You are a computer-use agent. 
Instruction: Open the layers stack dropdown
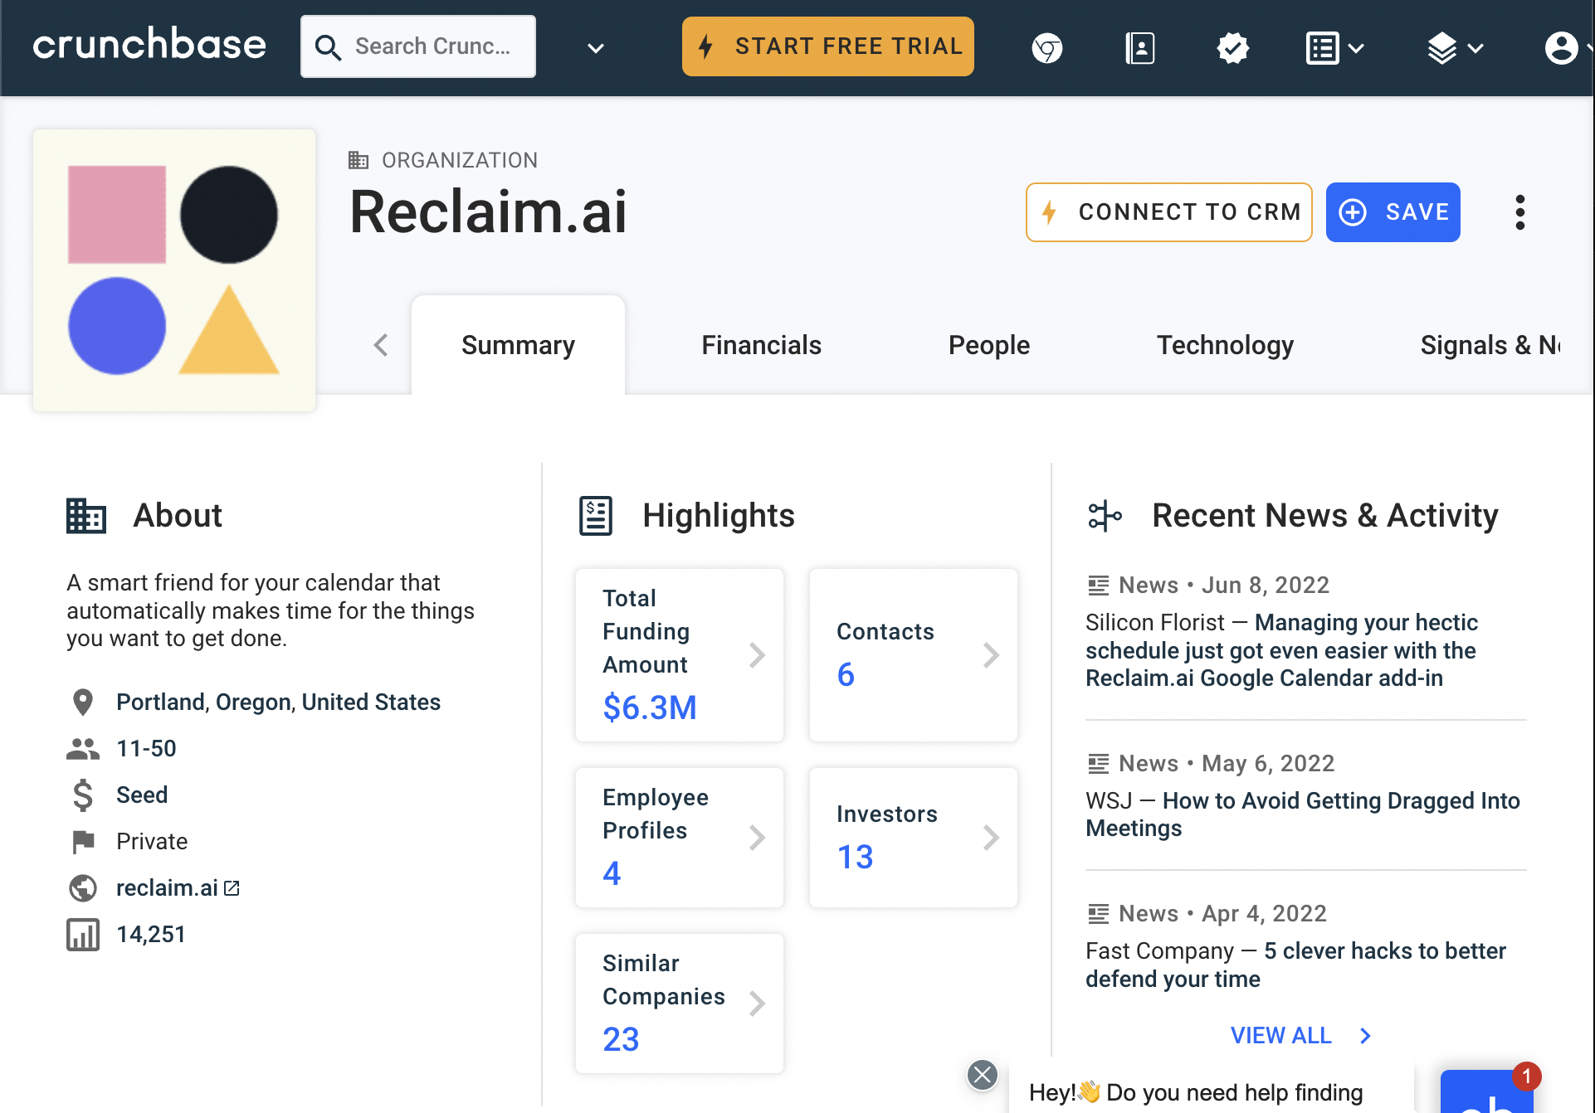click(x=1455, y=48)
